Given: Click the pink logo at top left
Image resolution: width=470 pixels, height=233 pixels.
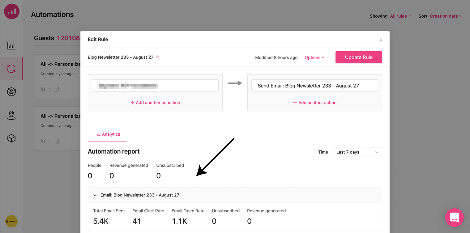Looking at the screenshot, I should coord(12,11).
